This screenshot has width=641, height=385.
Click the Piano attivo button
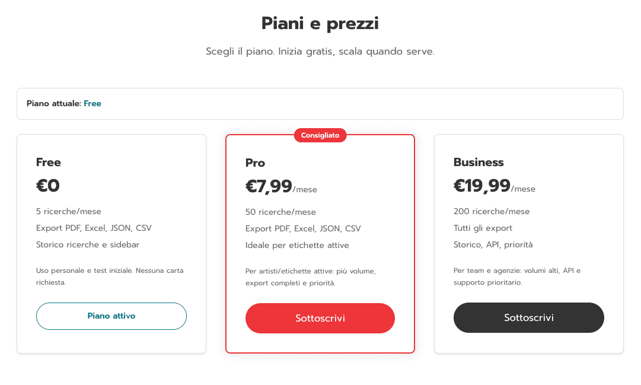pyautogui.click(x=111, y=316)
